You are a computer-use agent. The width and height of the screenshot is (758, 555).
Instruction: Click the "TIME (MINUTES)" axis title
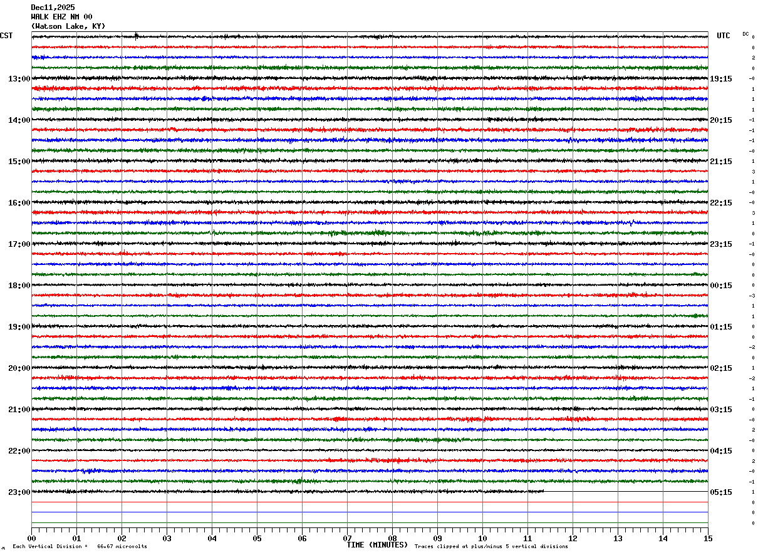pyautogui.click(x=377, y=545)
